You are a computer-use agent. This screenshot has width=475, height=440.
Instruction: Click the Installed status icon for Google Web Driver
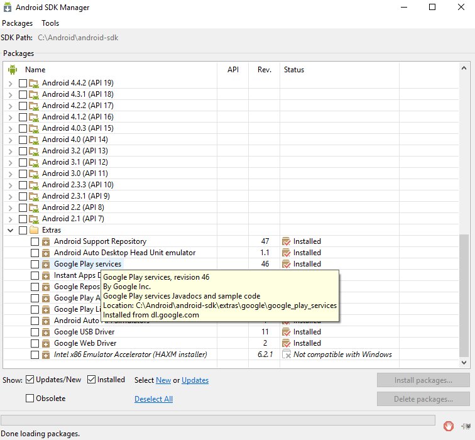point(287,343)
